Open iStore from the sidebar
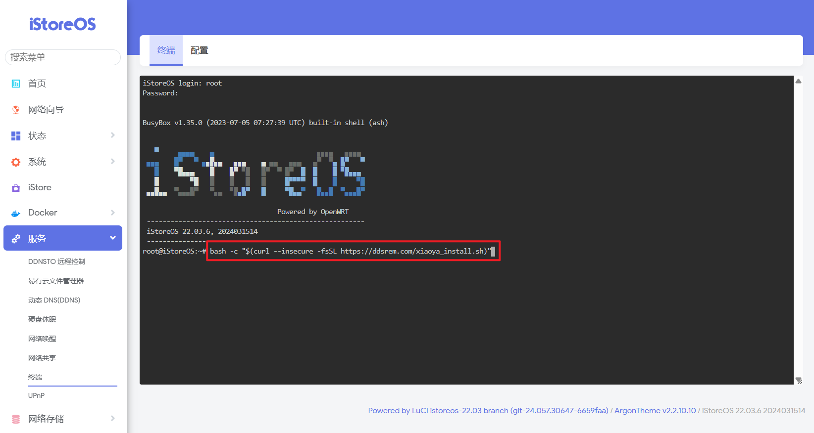Screen dimensions: 814x433 [x=63, y=188]
